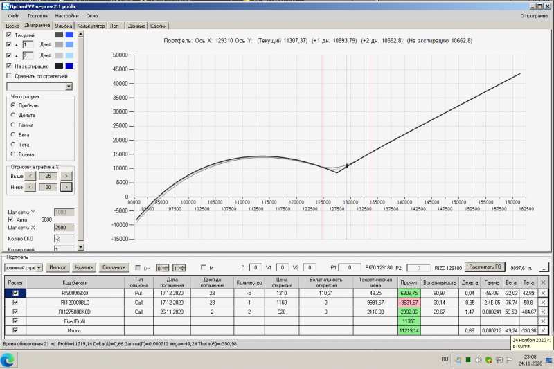
Task: Uncheck Расчет for RI120000BL0 row
Action: tap(15, 303)
